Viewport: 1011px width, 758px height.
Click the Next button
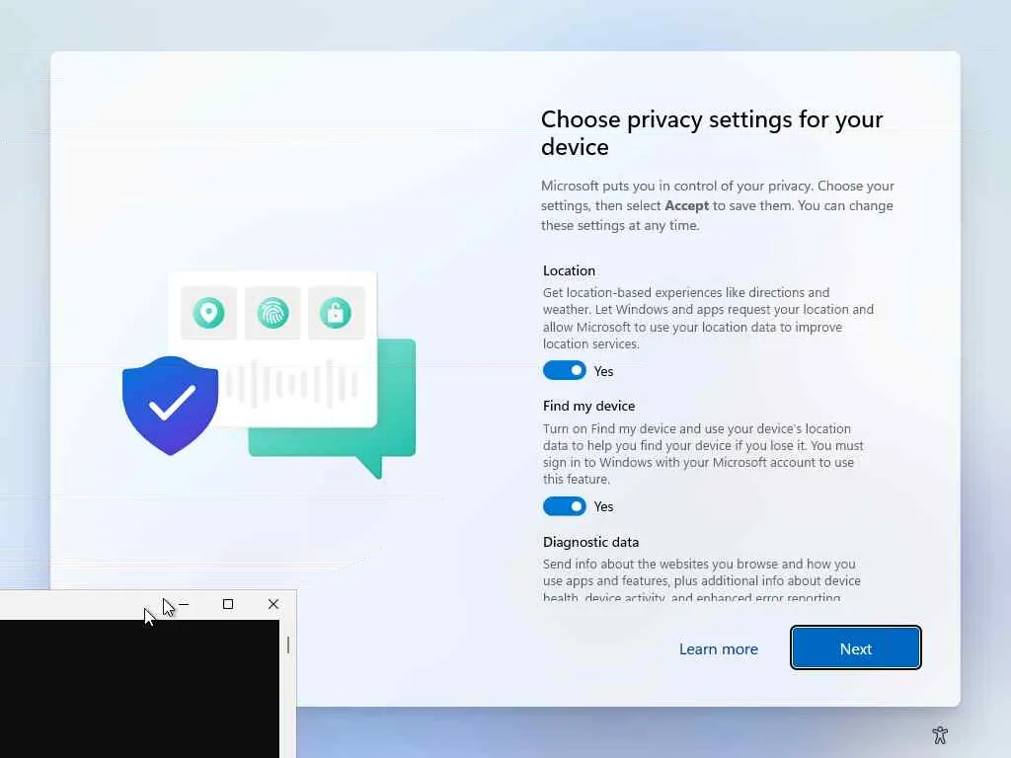pos(856,647)
